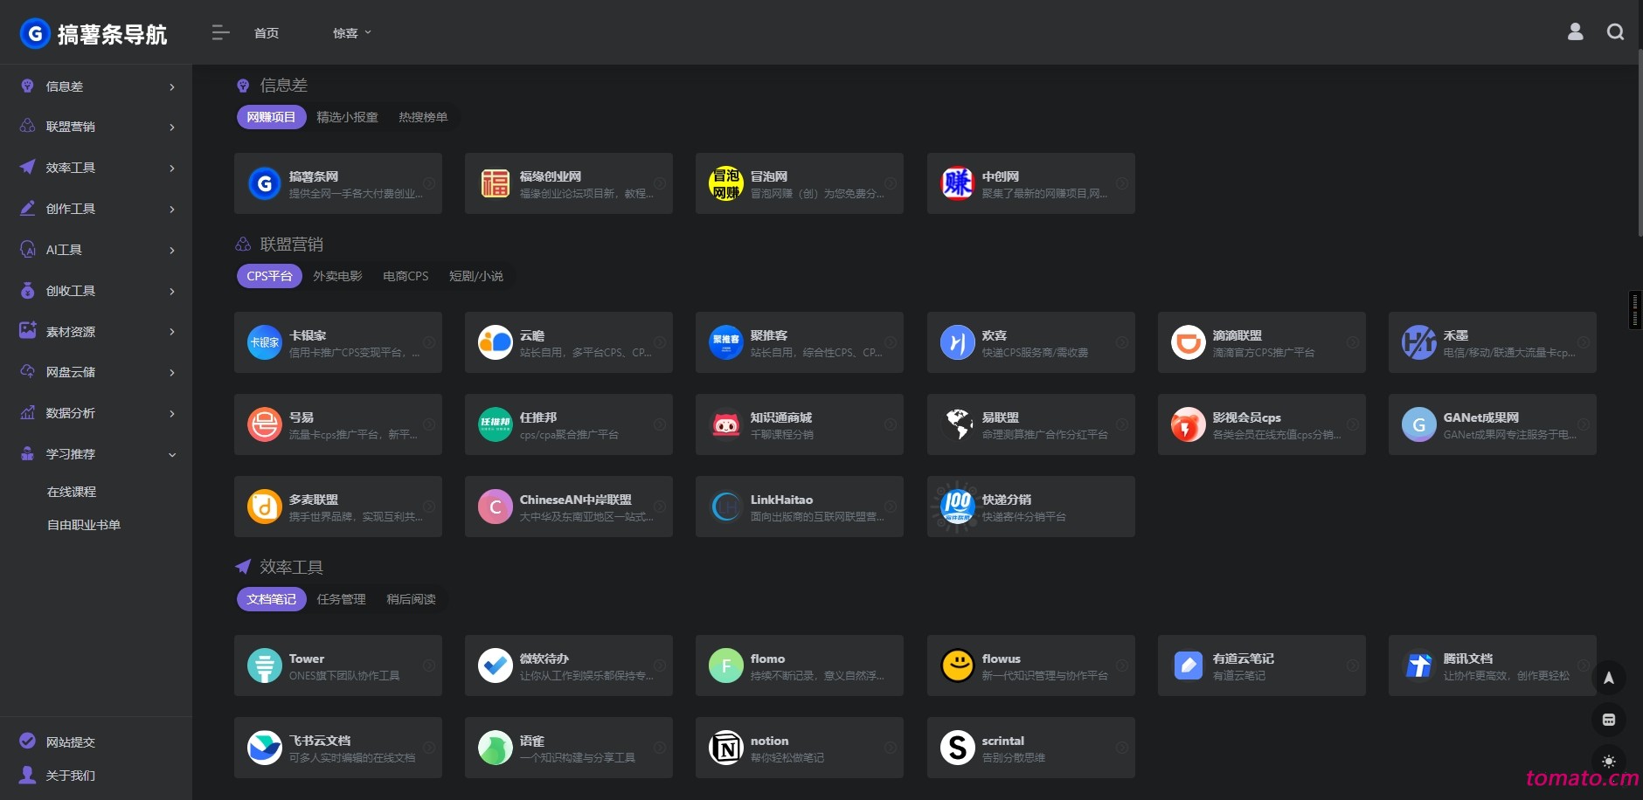Expand the 效率工具 sidebar chevron
Screen dimensions: 1643x800
click(172, 168)
